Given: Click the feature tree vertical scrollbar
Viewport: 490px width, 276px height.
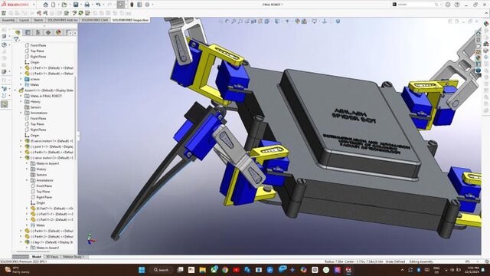Looking at the screenshot, I should [x=75, y=119].
